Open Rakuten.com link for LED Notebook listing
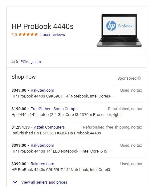The height and width of the screenshot is (187, 163). (42, 145)
